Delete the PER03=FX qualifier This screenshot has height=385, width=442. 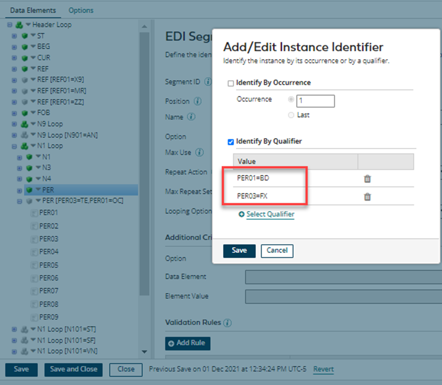point(368,197)
